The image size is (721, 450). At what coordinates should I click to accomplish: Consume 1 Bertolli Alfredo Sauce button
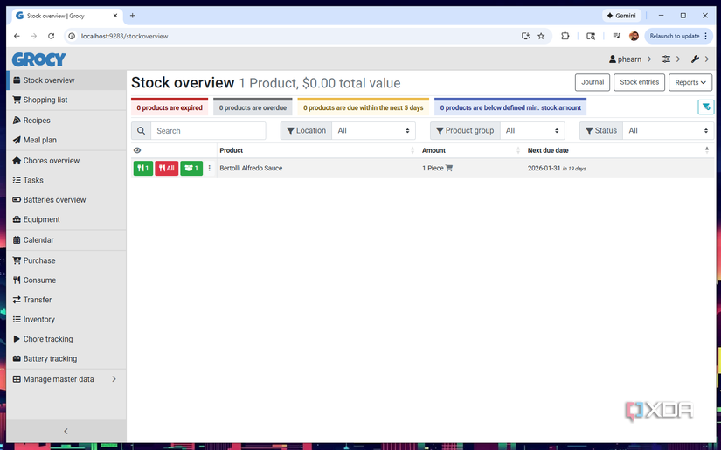(x=143, y=169)
